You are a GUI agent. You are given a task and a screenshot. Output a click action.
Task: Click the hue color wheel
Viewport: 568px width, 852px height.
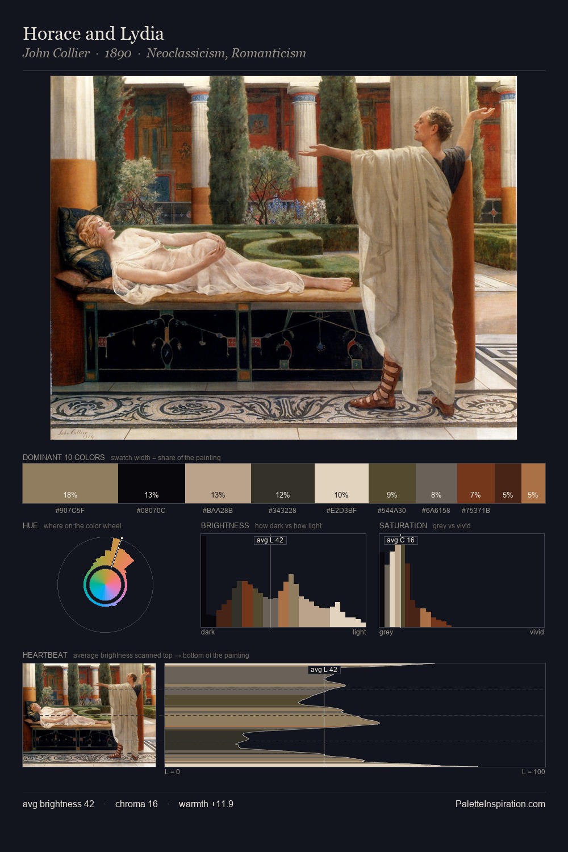[x=106, y=584]
